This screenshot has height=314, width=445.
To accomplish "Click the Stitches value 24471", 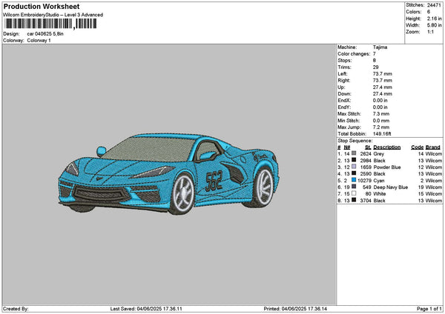I will pyautogui.click(x=434, y=4).
